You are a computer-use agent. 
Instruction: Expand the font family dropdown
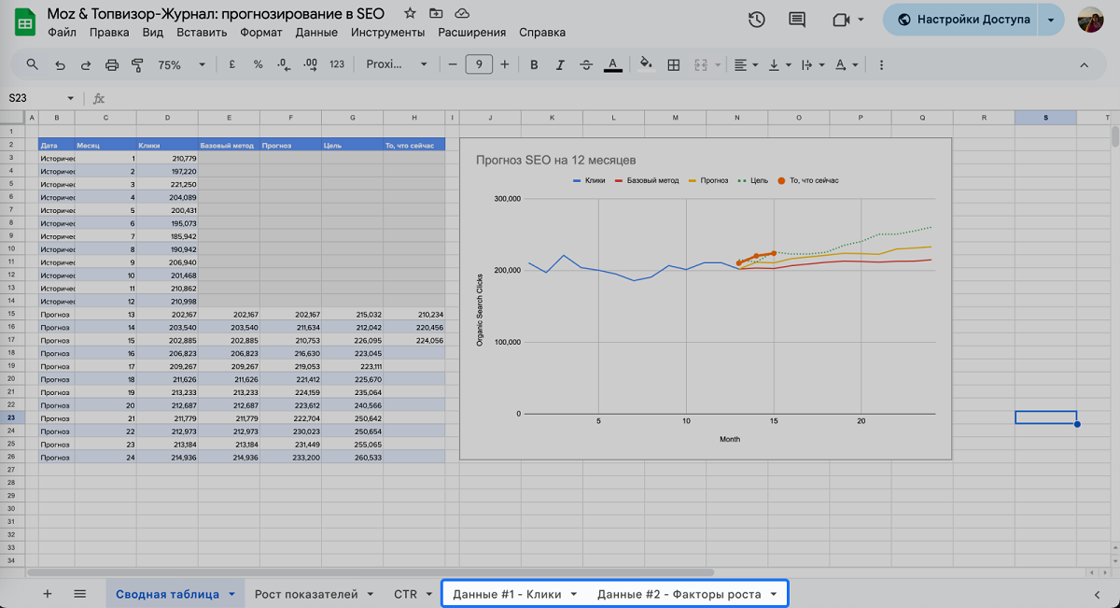(x=397, y=64)
